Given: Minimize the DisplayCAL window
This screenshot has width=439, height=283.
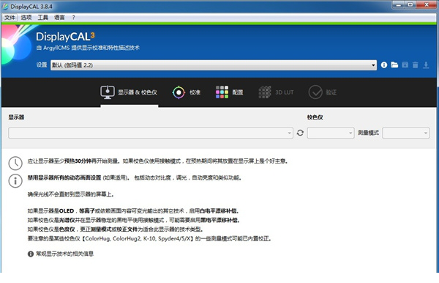Looking at the screenshot, I should pyautogui.click(x=399, y=5).
